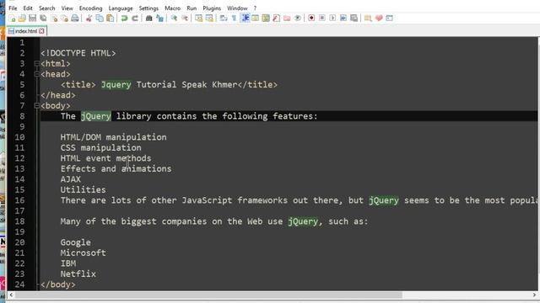Image resolution: width=540 pixels, height=303 pixels.
Task: Click the pink heart toolbar icon
Action: click(x=379, y=19)
